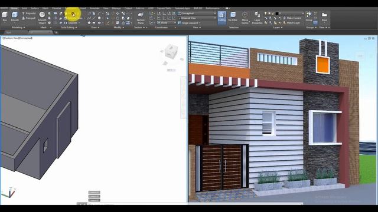
Task: Open Layer Properties manager
Action: coord(257,18)
